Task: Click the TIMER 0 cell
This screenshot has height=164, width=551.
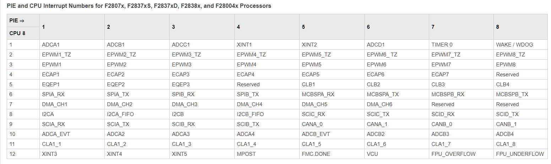Action: [442, 45]
